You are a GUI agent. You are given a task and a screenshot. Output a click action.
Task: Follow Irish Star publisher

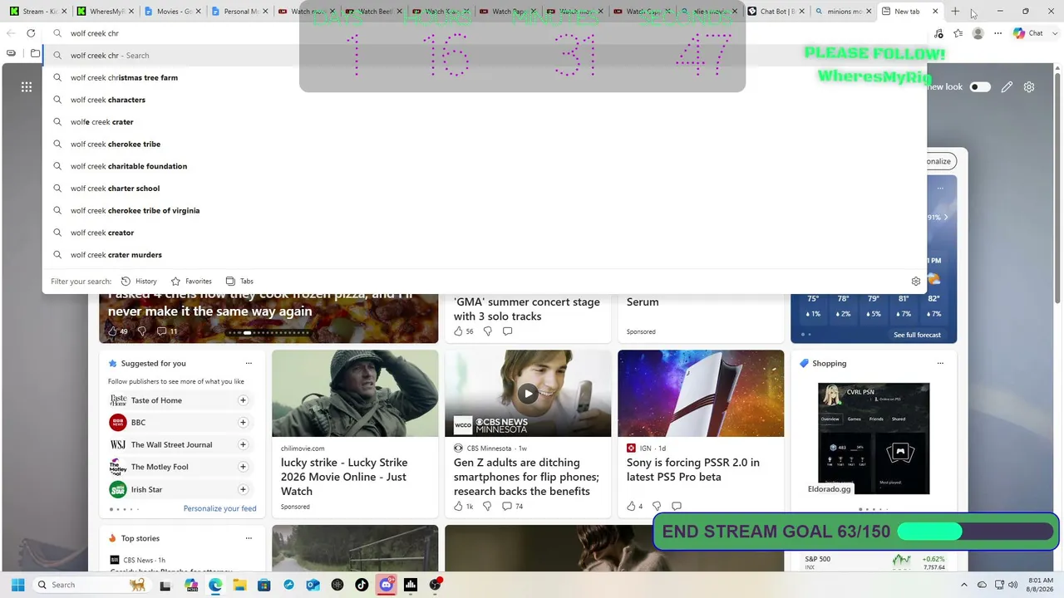pos(243,489)
